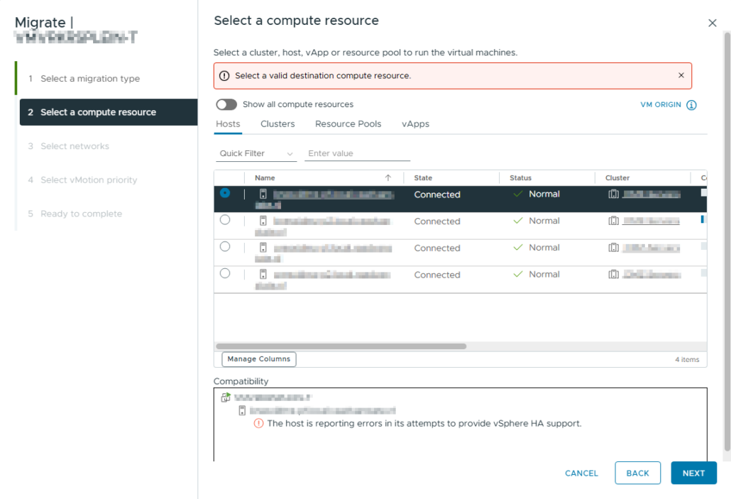Image resolution: width=731 pixels, height=499 pixels.
Task: Click the host icon in fourth row
Action: point(263,274)
